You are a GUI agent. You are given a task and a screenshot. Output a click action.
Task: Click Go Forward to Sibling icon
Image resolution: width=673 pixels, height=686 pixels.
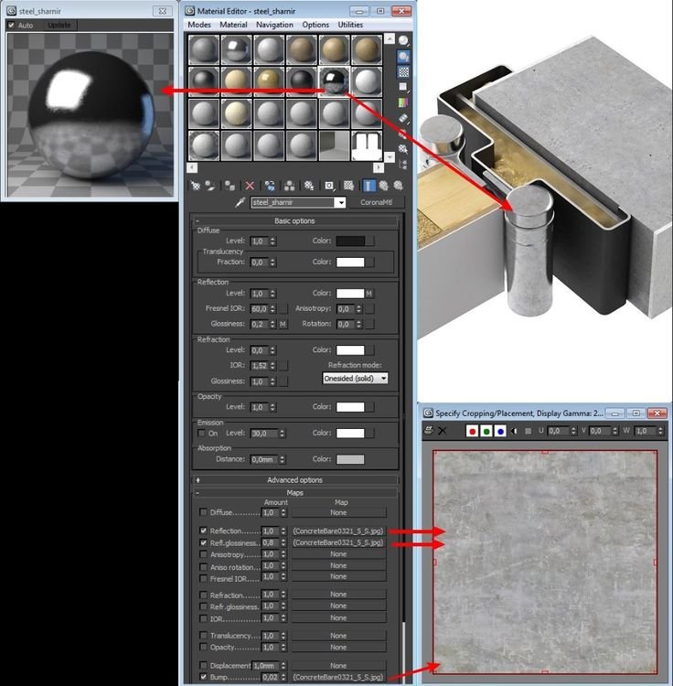[x=398, y=186]
